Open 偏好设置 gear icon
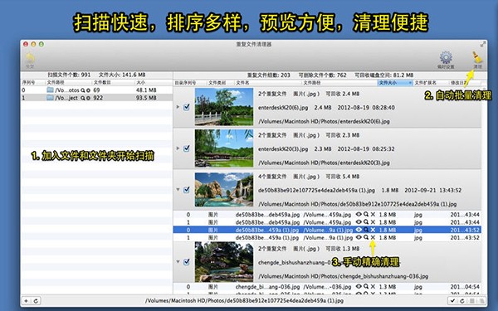This screenshot has width=498, height=311. click(446, 57)
